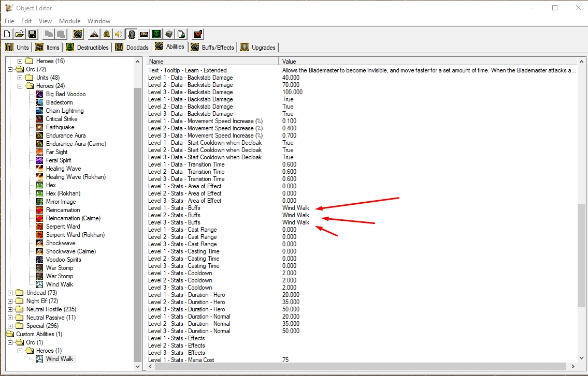The image size is (588, 376).
Task: Expand the Special (296) folder
Action: point(10,326)
